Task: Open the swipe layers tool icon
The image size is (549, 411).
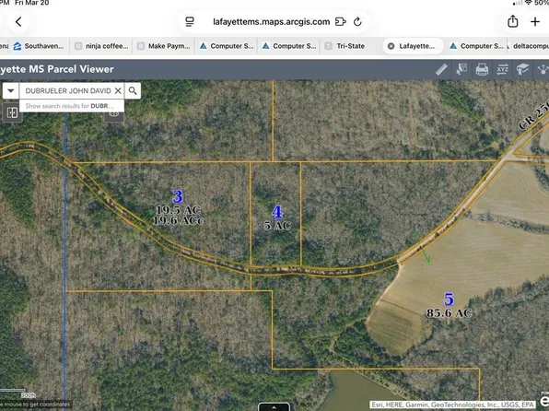Action: pyautogui.click(x=12, y=112)
